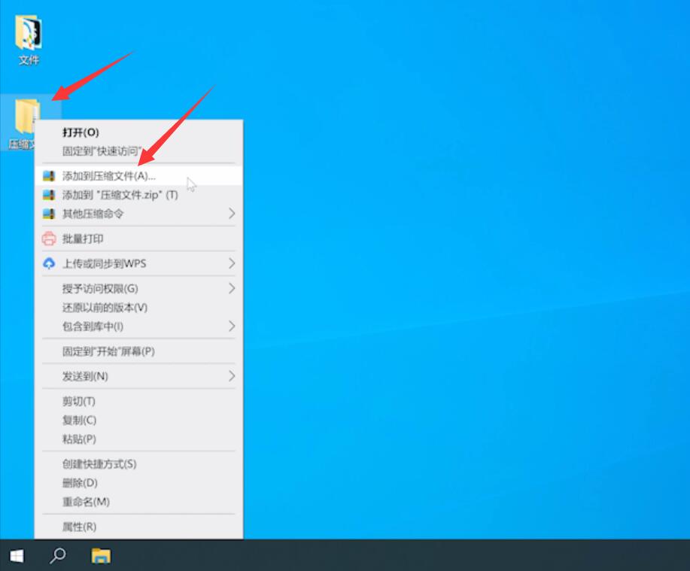Choose 剪切(T) from the context menu
Screen dimensions: 690x571
(x=138, y=401)
